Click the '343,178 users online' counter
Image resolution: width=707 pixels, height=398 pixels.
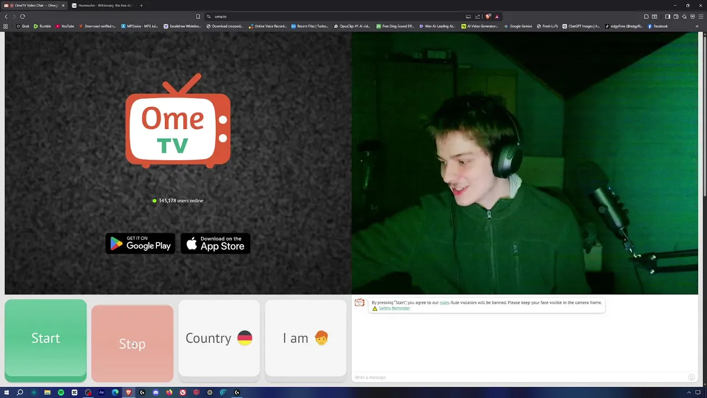pyautogui.click(x=178, y=201)
